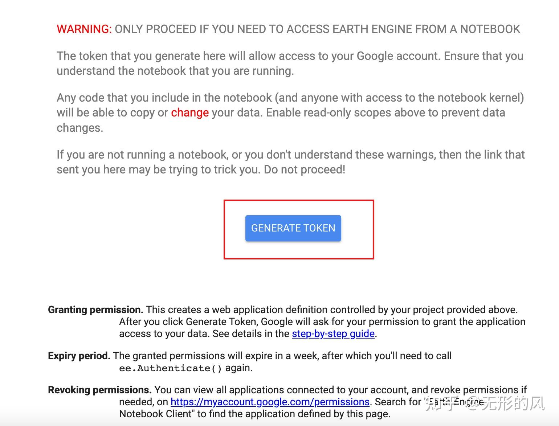
Task: Click the "If you are not running" paragraph
Action: (x=290, y=155)
